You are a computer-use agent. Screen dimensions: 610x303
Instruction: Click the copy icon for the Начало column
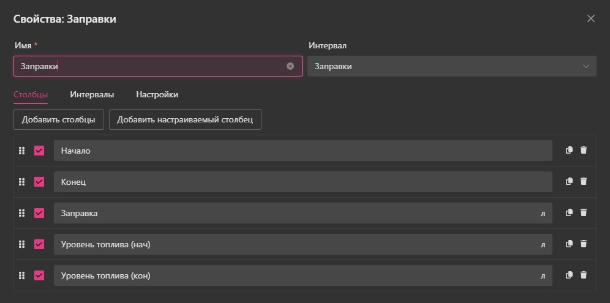[x=569, y=150]
